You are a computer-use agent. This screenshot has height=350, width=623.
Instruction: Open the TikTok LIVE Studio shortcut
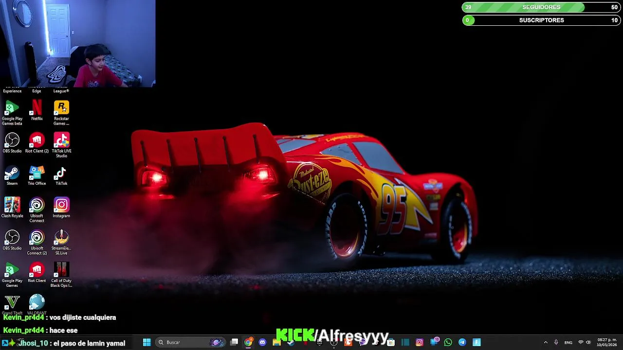[x=61, y=145]
